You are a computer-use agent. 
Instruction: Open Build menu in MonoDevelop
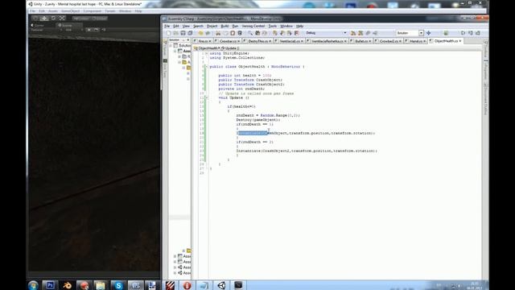click(225, 26)
